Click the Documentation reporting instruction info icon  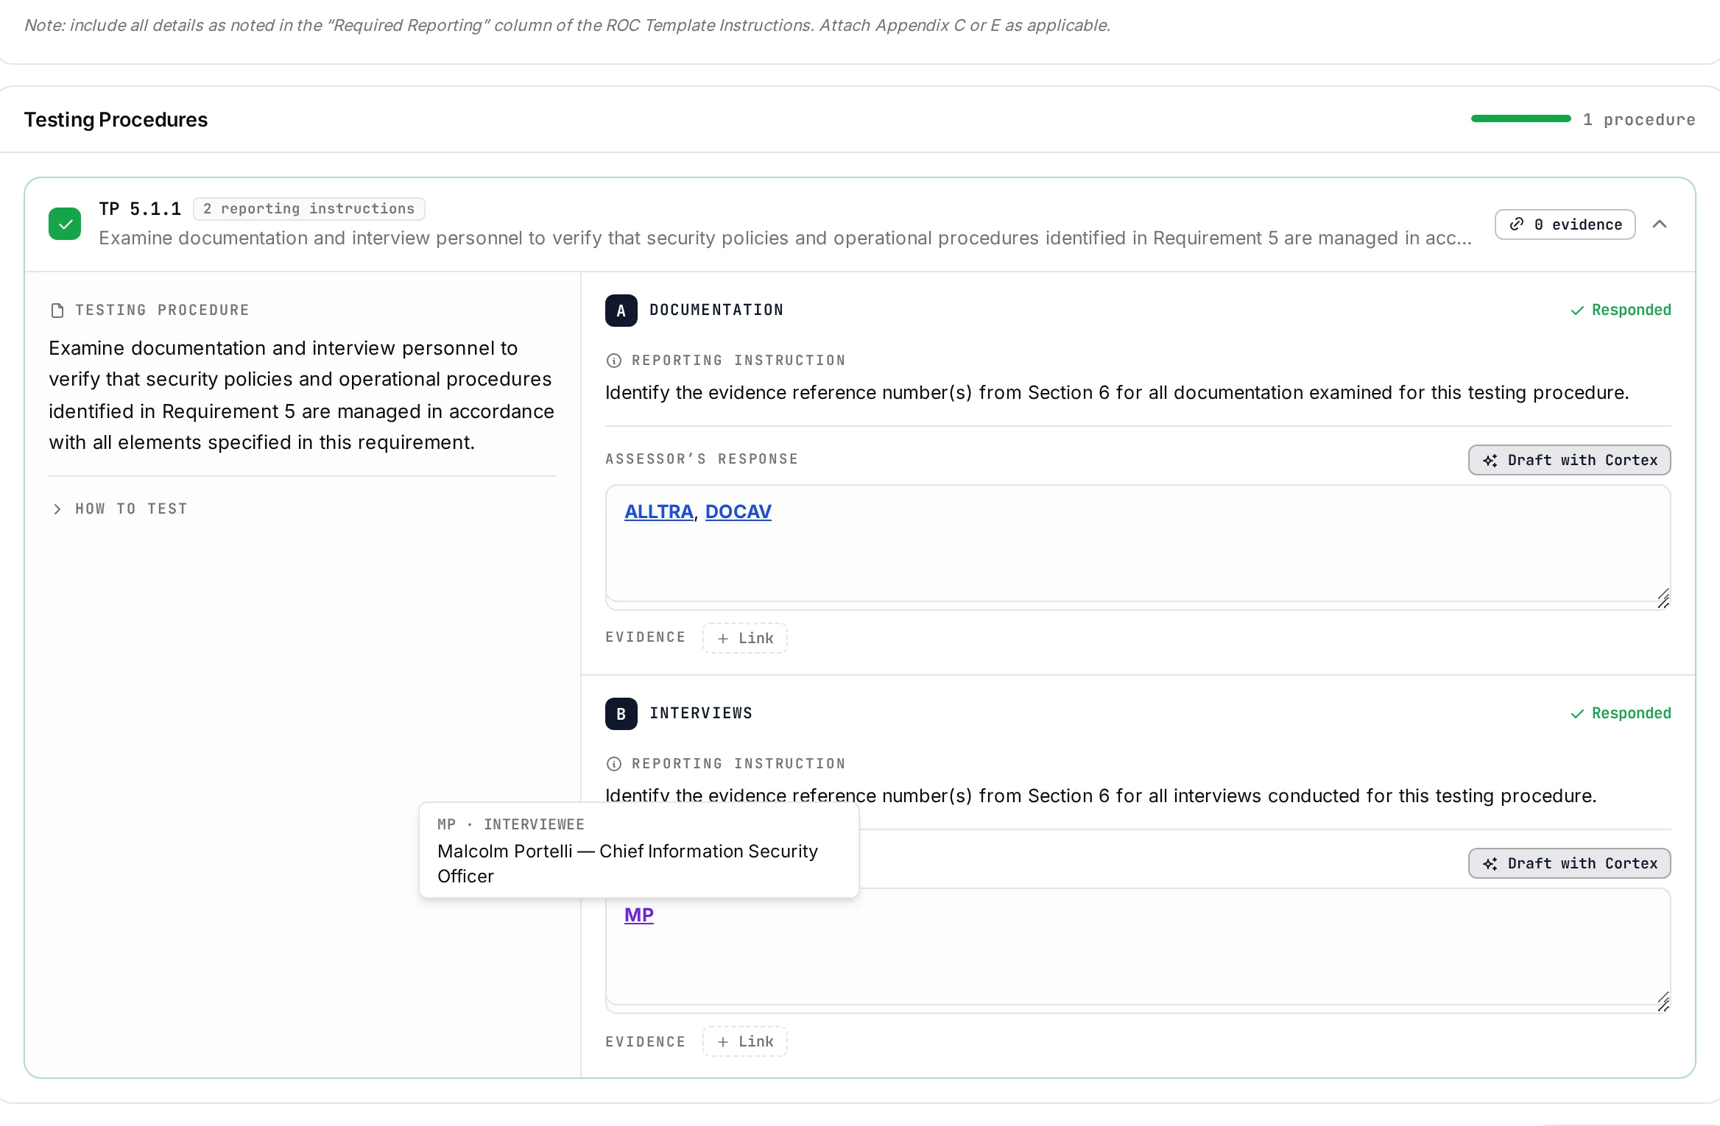coord(614,361)
